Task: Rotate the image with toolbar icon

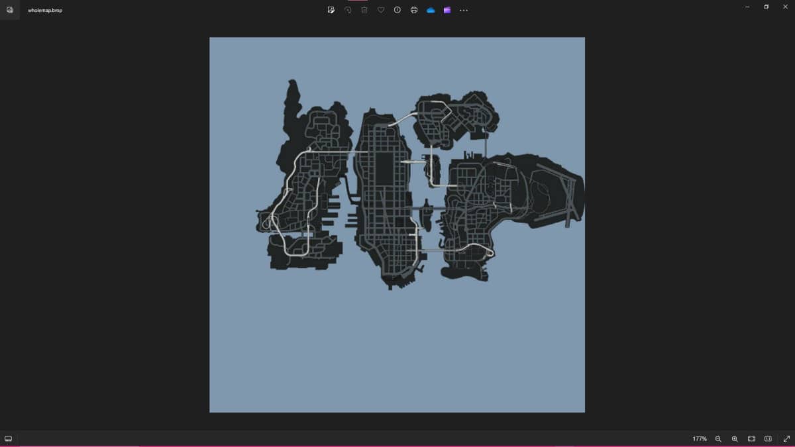Action: click(x=348, y=10)
